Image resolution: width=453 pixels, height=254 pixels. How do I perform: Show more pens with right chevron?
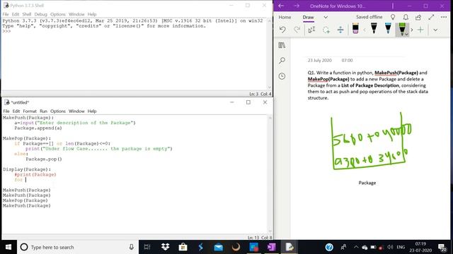[412, 30]
